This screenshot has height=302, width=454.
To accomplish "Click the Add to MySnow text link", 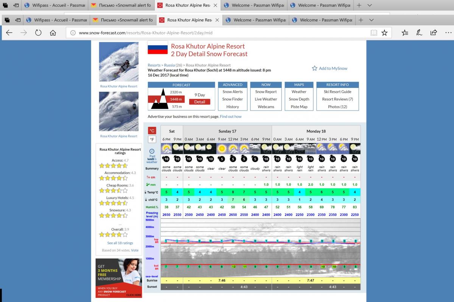I will click(x=333, y=68).
